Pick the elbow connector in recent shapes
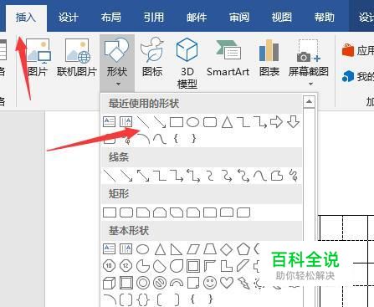The height and width of the screenshot is (307, 374). 243,122
